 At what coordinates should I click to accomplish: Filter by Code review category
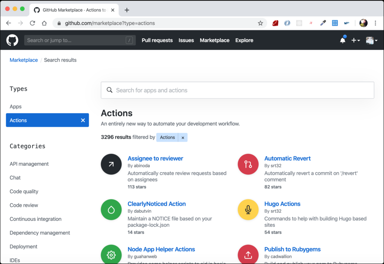pos(24,205)
